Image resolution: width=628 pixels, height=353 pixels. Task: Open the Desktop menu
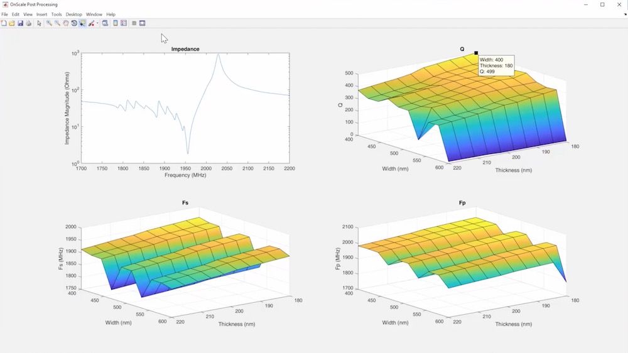point(73,14)
